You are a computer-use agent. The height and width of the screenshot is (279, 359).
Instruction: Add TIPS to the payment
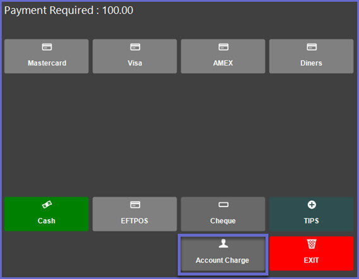point(312,214)
